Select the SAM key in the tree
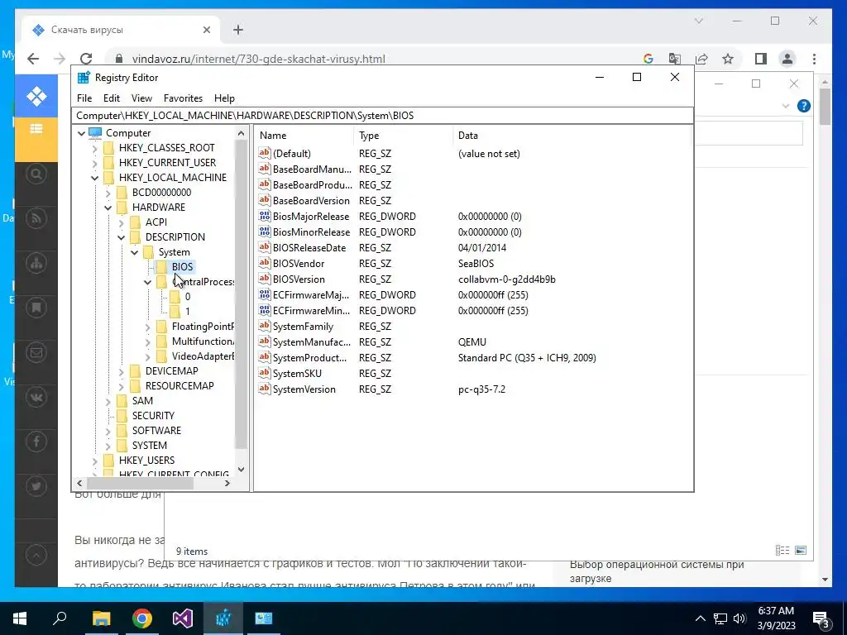847x635 pixels. pos(142,401)
